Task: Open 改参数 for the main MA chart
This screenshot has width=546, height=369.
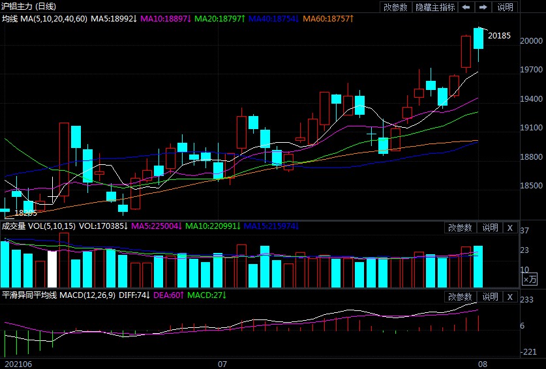Action: pos(395,7)
